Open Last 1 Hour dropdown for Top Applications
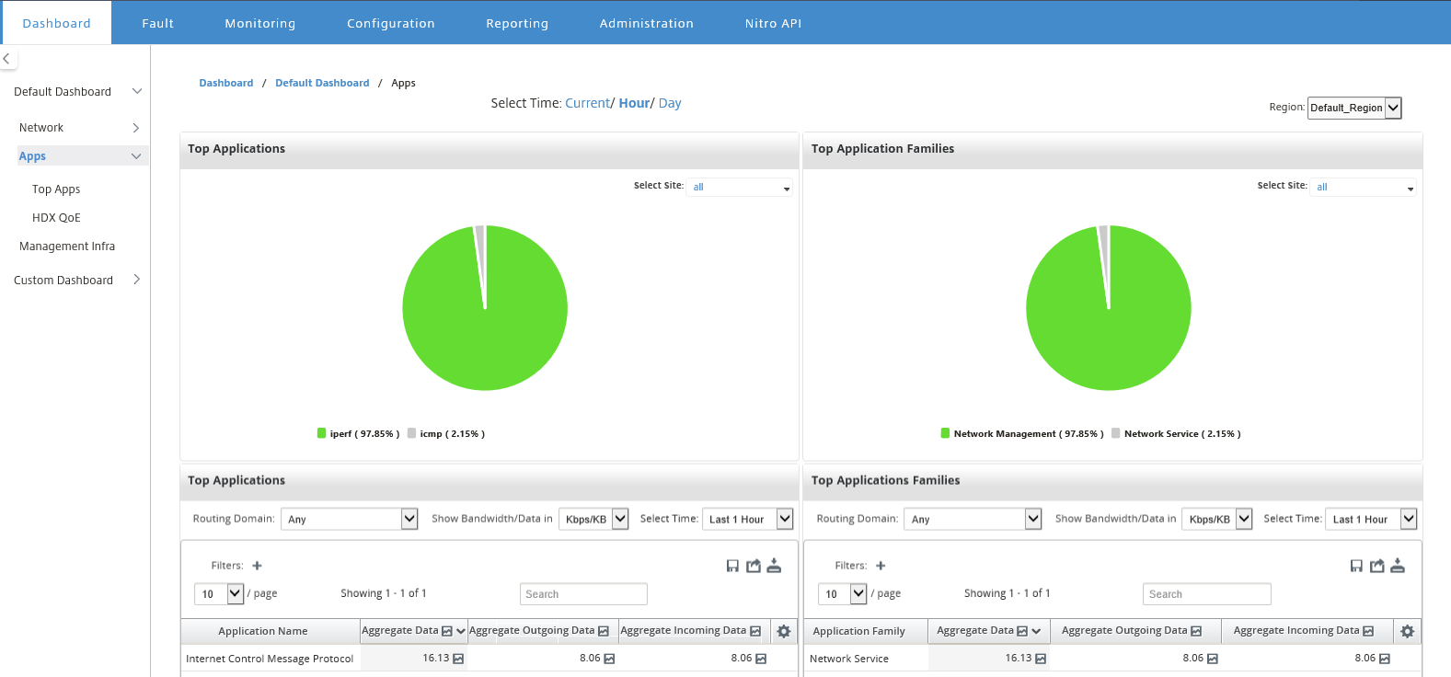The image size is (1451, 677). click(x=748, y=519)
